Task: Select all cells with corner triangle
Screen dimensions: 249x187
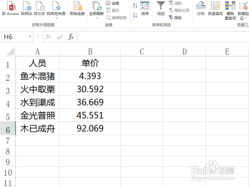Action: pos(10,51)
